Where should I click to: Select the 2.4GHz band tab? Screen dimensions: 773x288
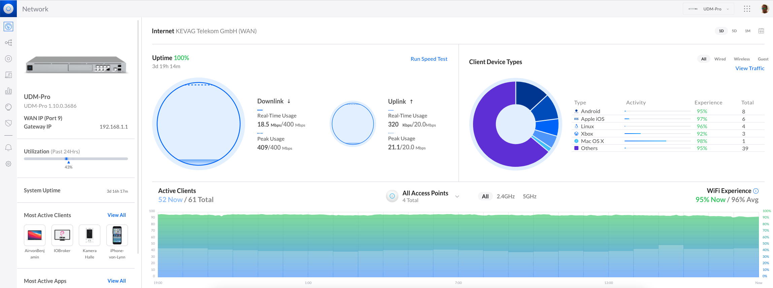(x=505, y=196)
